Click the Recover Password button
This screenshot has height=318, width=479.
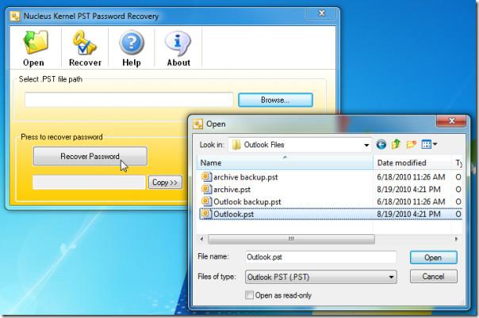tap(90, 157)
